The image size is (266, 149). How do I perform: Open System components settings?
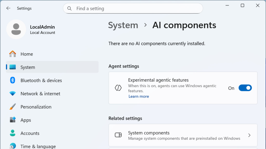pos(183,135)
